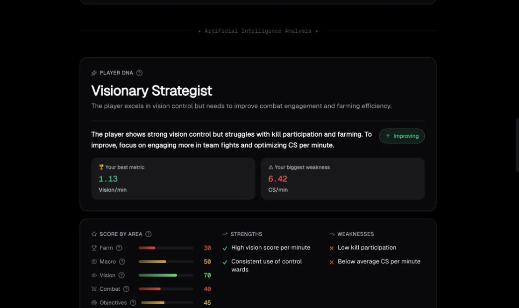519x308 pixels.
Task: Click the Macro score value 50
Action: (x=207, y=261)
